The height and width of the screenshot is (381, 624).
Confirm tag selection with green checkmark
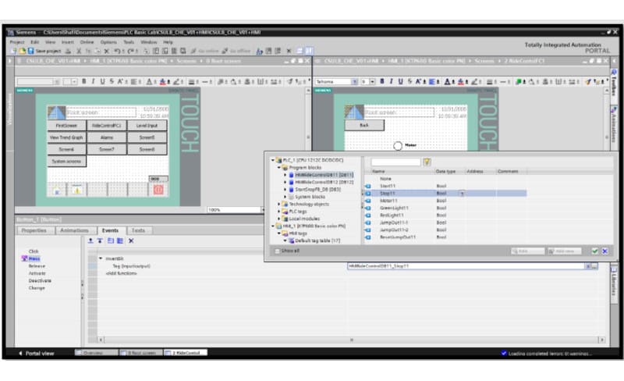pyautogui.click(x=595, y=251)
